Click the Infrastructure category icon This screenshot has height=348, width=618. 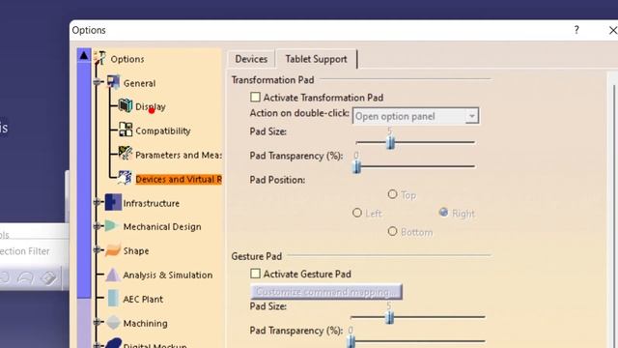[113, 202]
